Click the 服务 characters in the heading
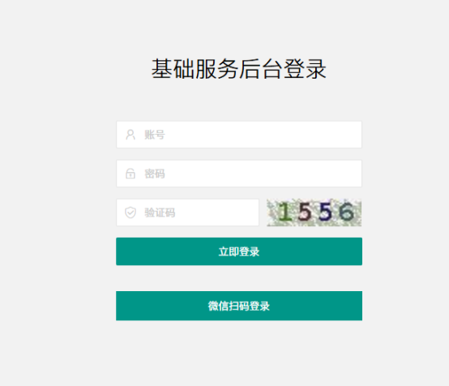Screen dimensions: 449x386 tap(217, 69)
